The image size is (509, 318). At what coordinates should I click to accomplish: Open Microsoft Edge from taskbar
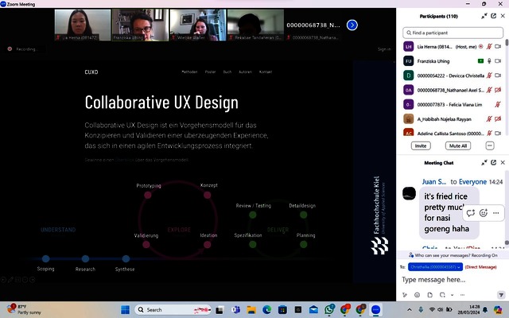[x=267, y=309]
